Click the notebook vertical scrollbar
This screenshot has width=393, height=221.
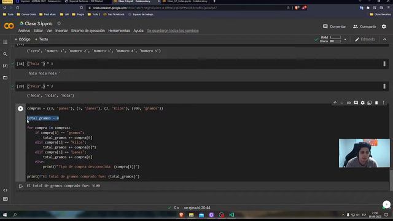391,180
